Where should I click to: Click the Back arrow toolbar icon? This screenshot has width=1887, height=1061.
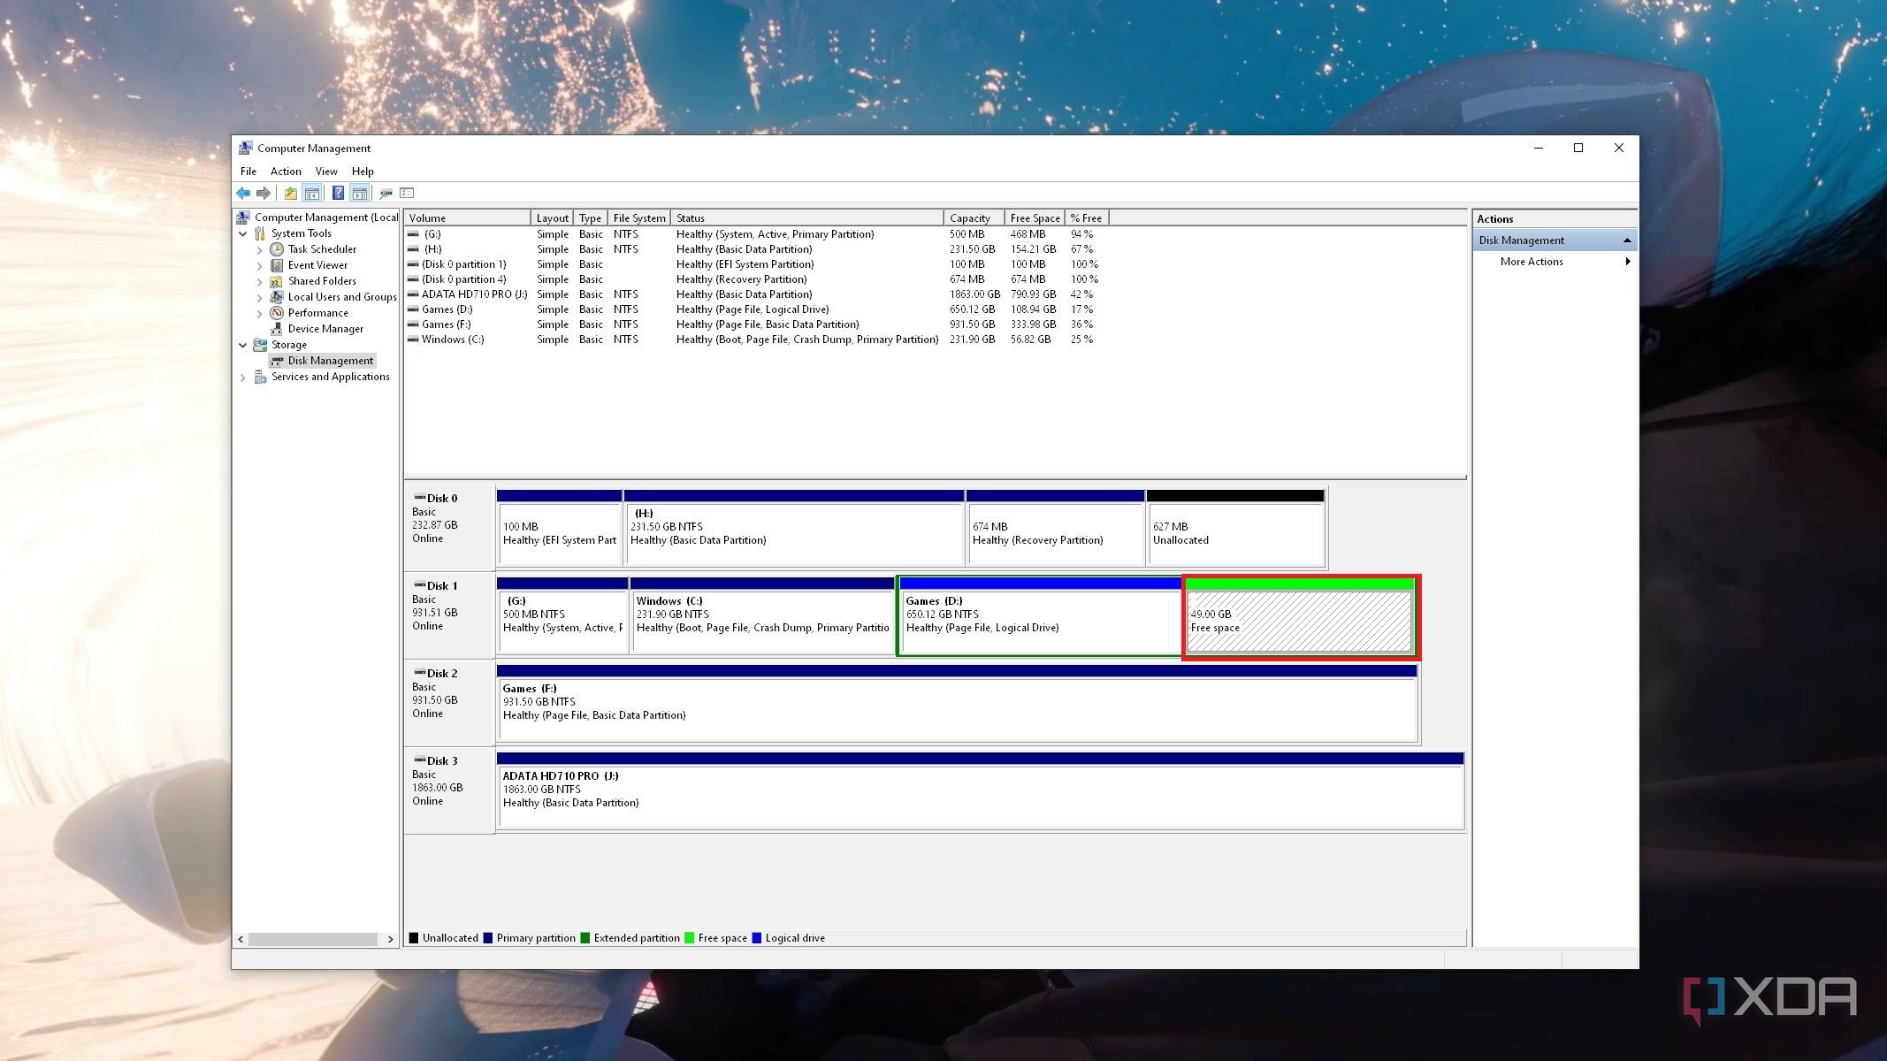pos(243,193)
